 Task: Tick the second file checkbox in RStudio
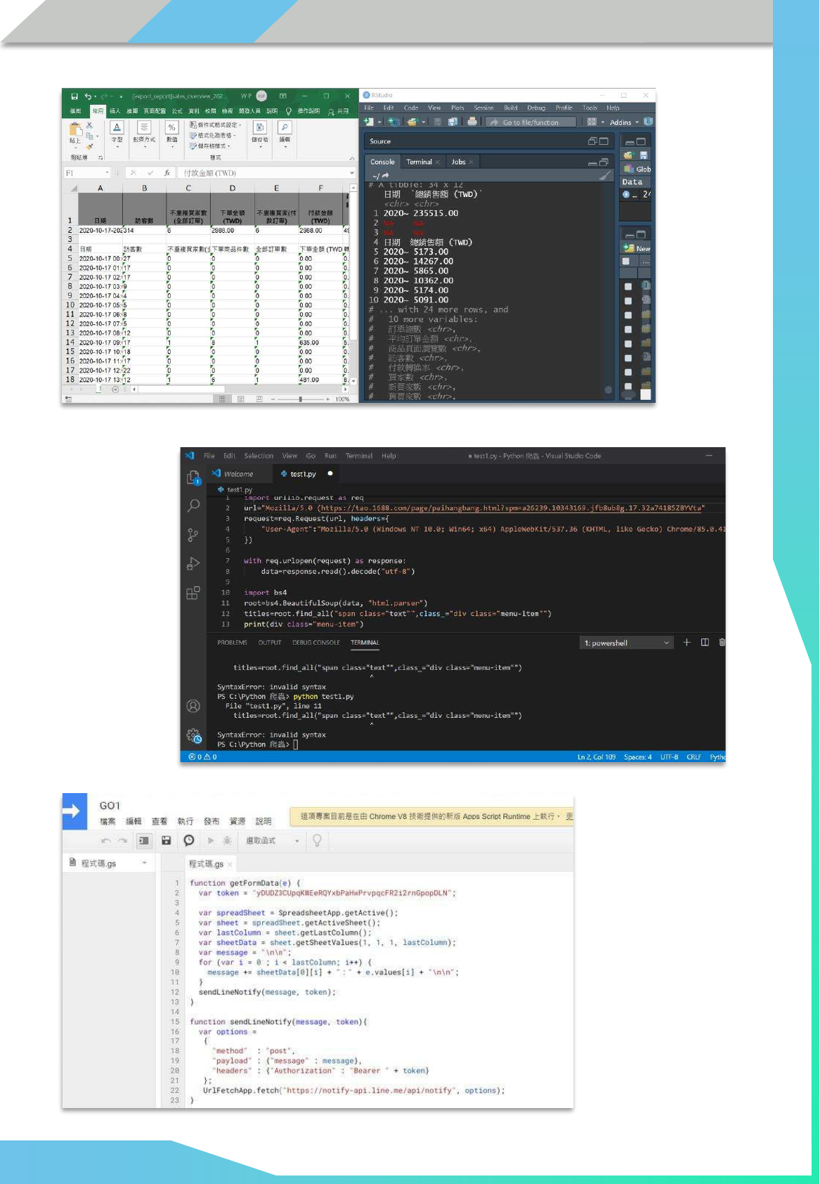coord(628,301)
